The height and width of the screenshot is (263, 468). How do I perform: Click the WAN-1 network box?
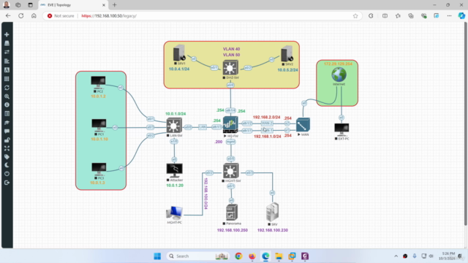(267, 130)
